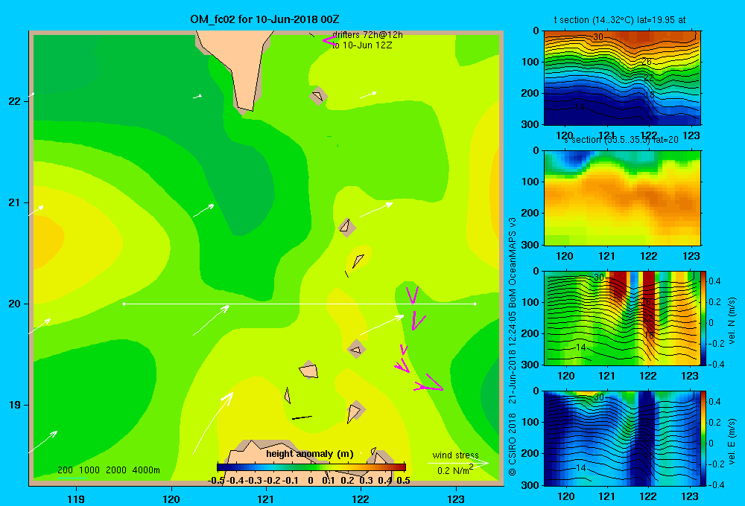The height and width of the screenshot is (506, 745).
Task: Click latitude label '19' on the main map axis
Action: click(14, 405)
